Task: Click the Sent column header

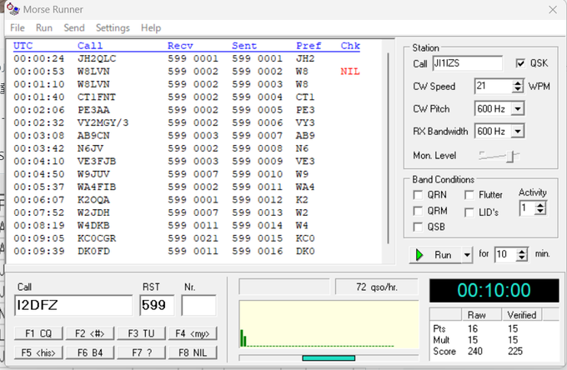Action: (244, 46)
